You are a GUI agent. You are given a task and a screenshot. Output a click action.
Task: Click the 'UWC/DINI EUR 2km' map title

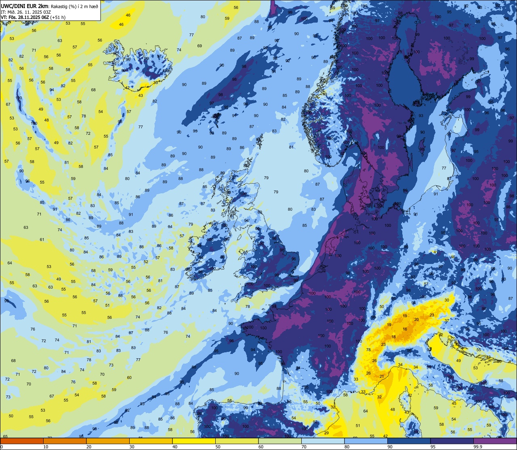point(25,6)
